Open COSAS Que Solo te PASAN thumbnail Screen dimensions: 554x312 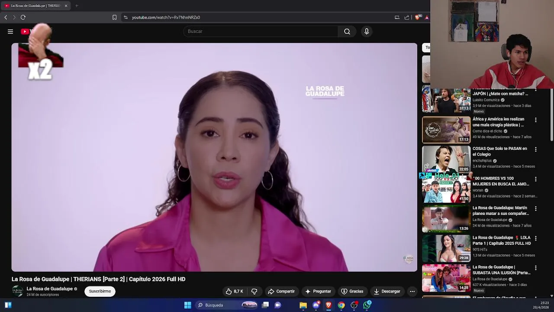446,159
